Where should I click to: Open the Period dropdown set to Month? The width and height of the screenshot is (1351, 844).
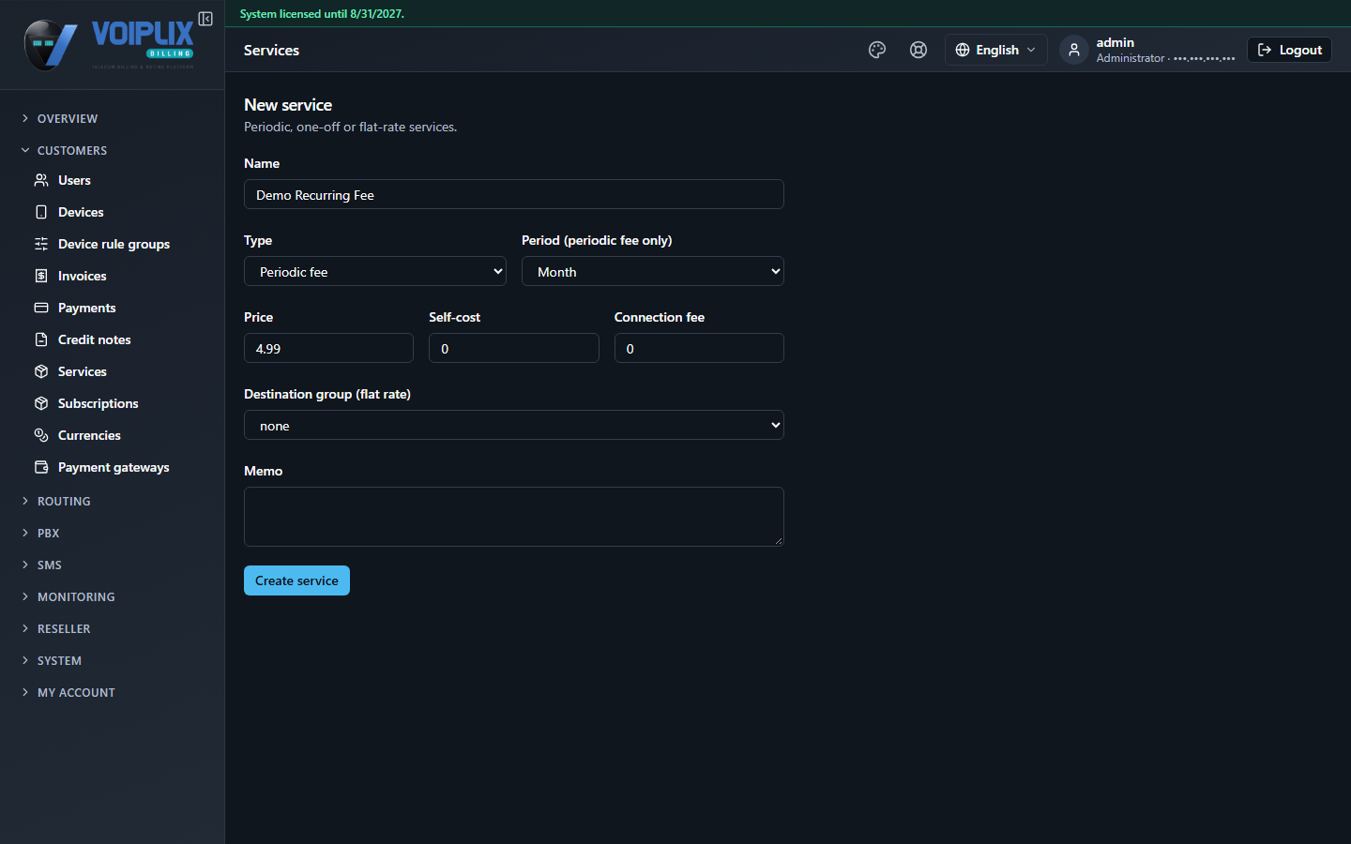[x=653, y=272]
